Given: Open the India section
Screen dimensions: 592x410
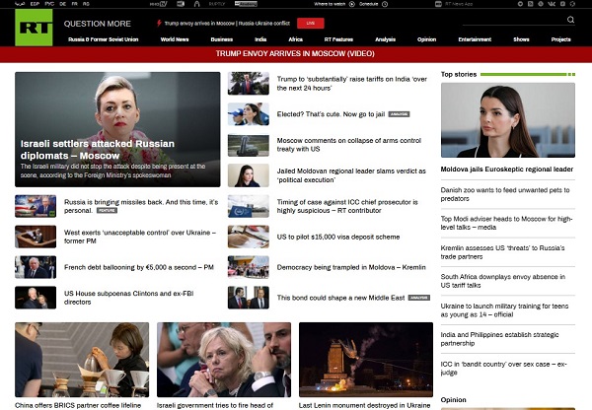Looking at the screenshot, I should (260, 39).
